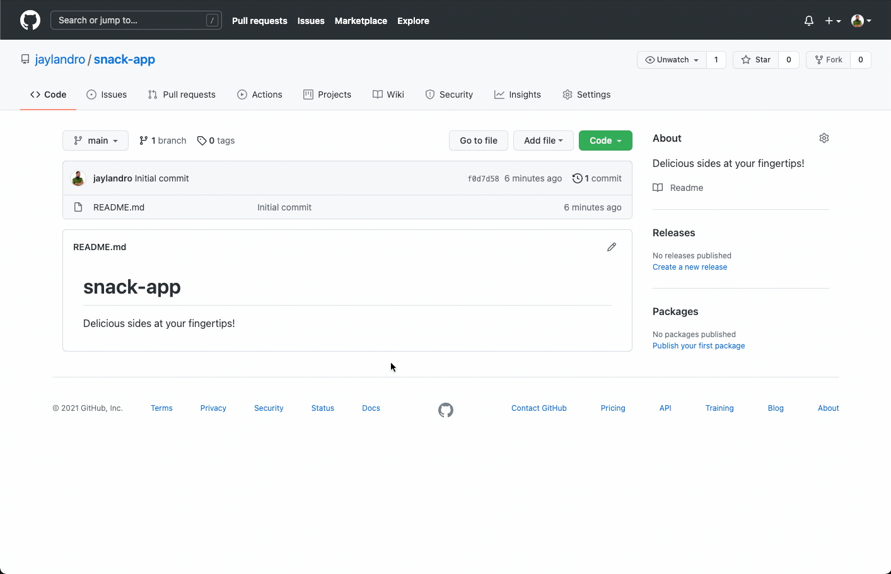
Task: Open the snack-app repository title link
Action: pos(124,59)
